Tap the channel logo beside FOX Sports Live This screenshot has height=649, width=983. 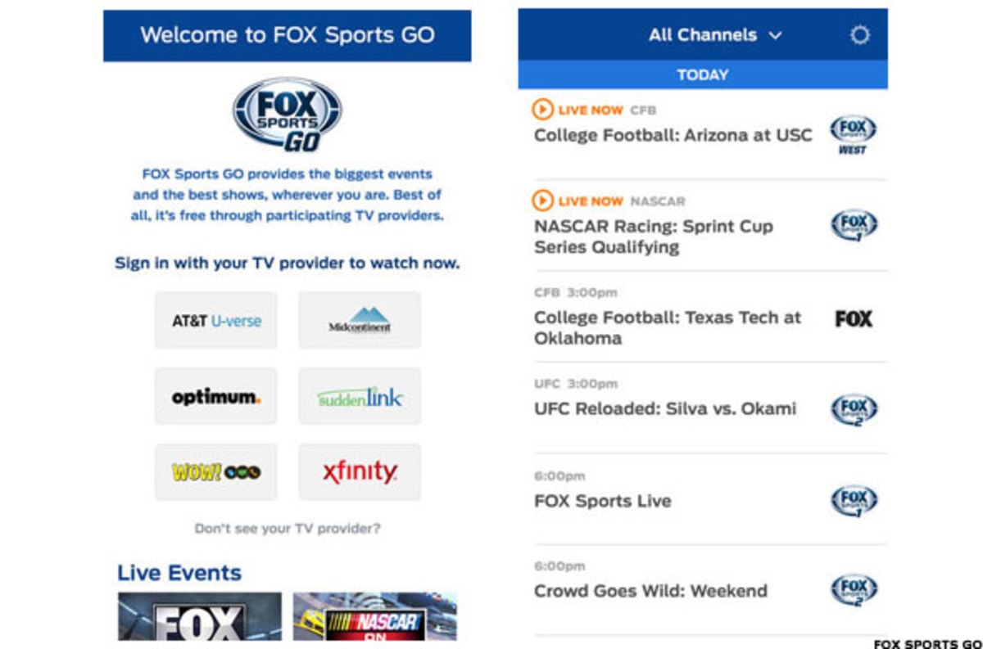click(x=853, y=501)
